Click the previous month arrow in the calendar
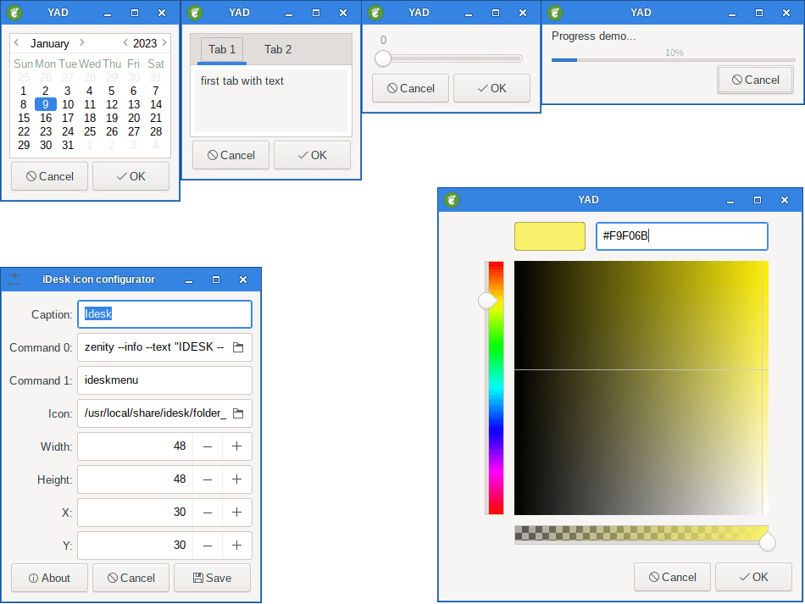The image size is (805, 604). click(x=17, y=42)
